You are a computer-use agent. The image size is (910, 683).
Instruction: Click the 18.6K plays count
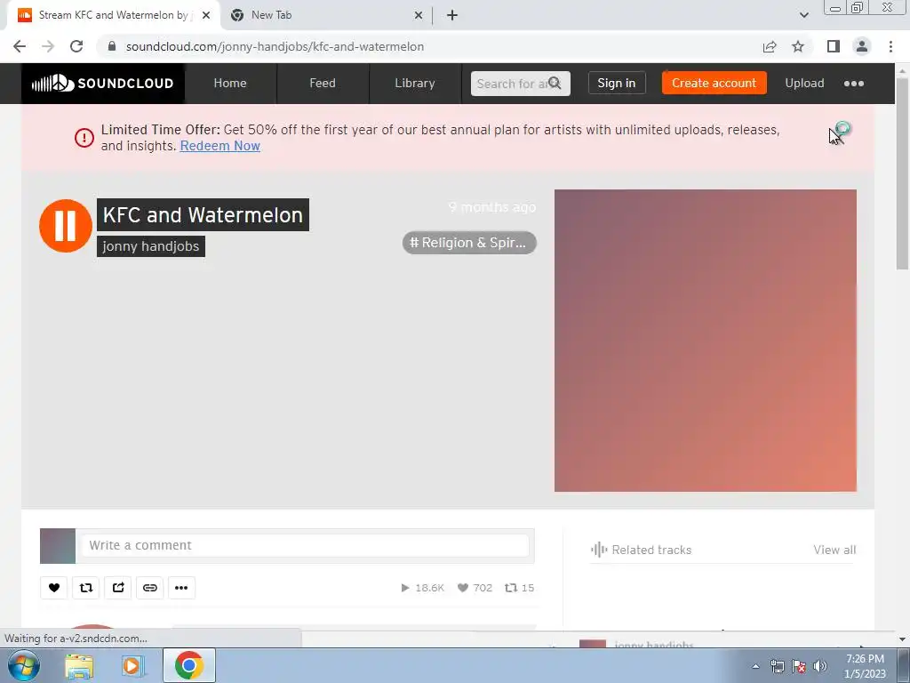(422, 588)
